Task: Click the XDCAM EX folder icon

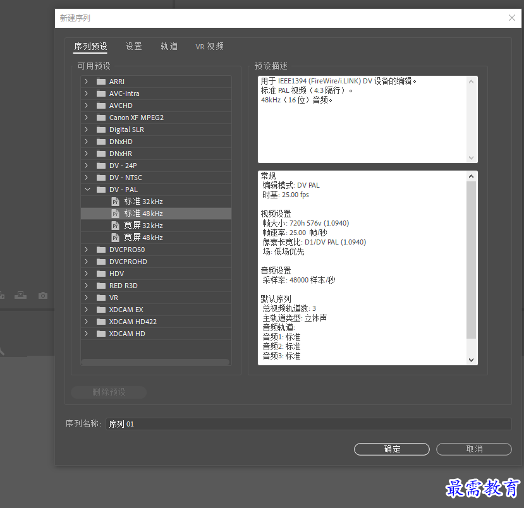Action: tap(101, 310)
